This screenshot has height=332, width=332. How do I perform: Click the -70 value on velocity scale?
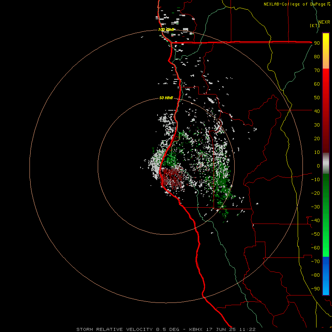315,261
